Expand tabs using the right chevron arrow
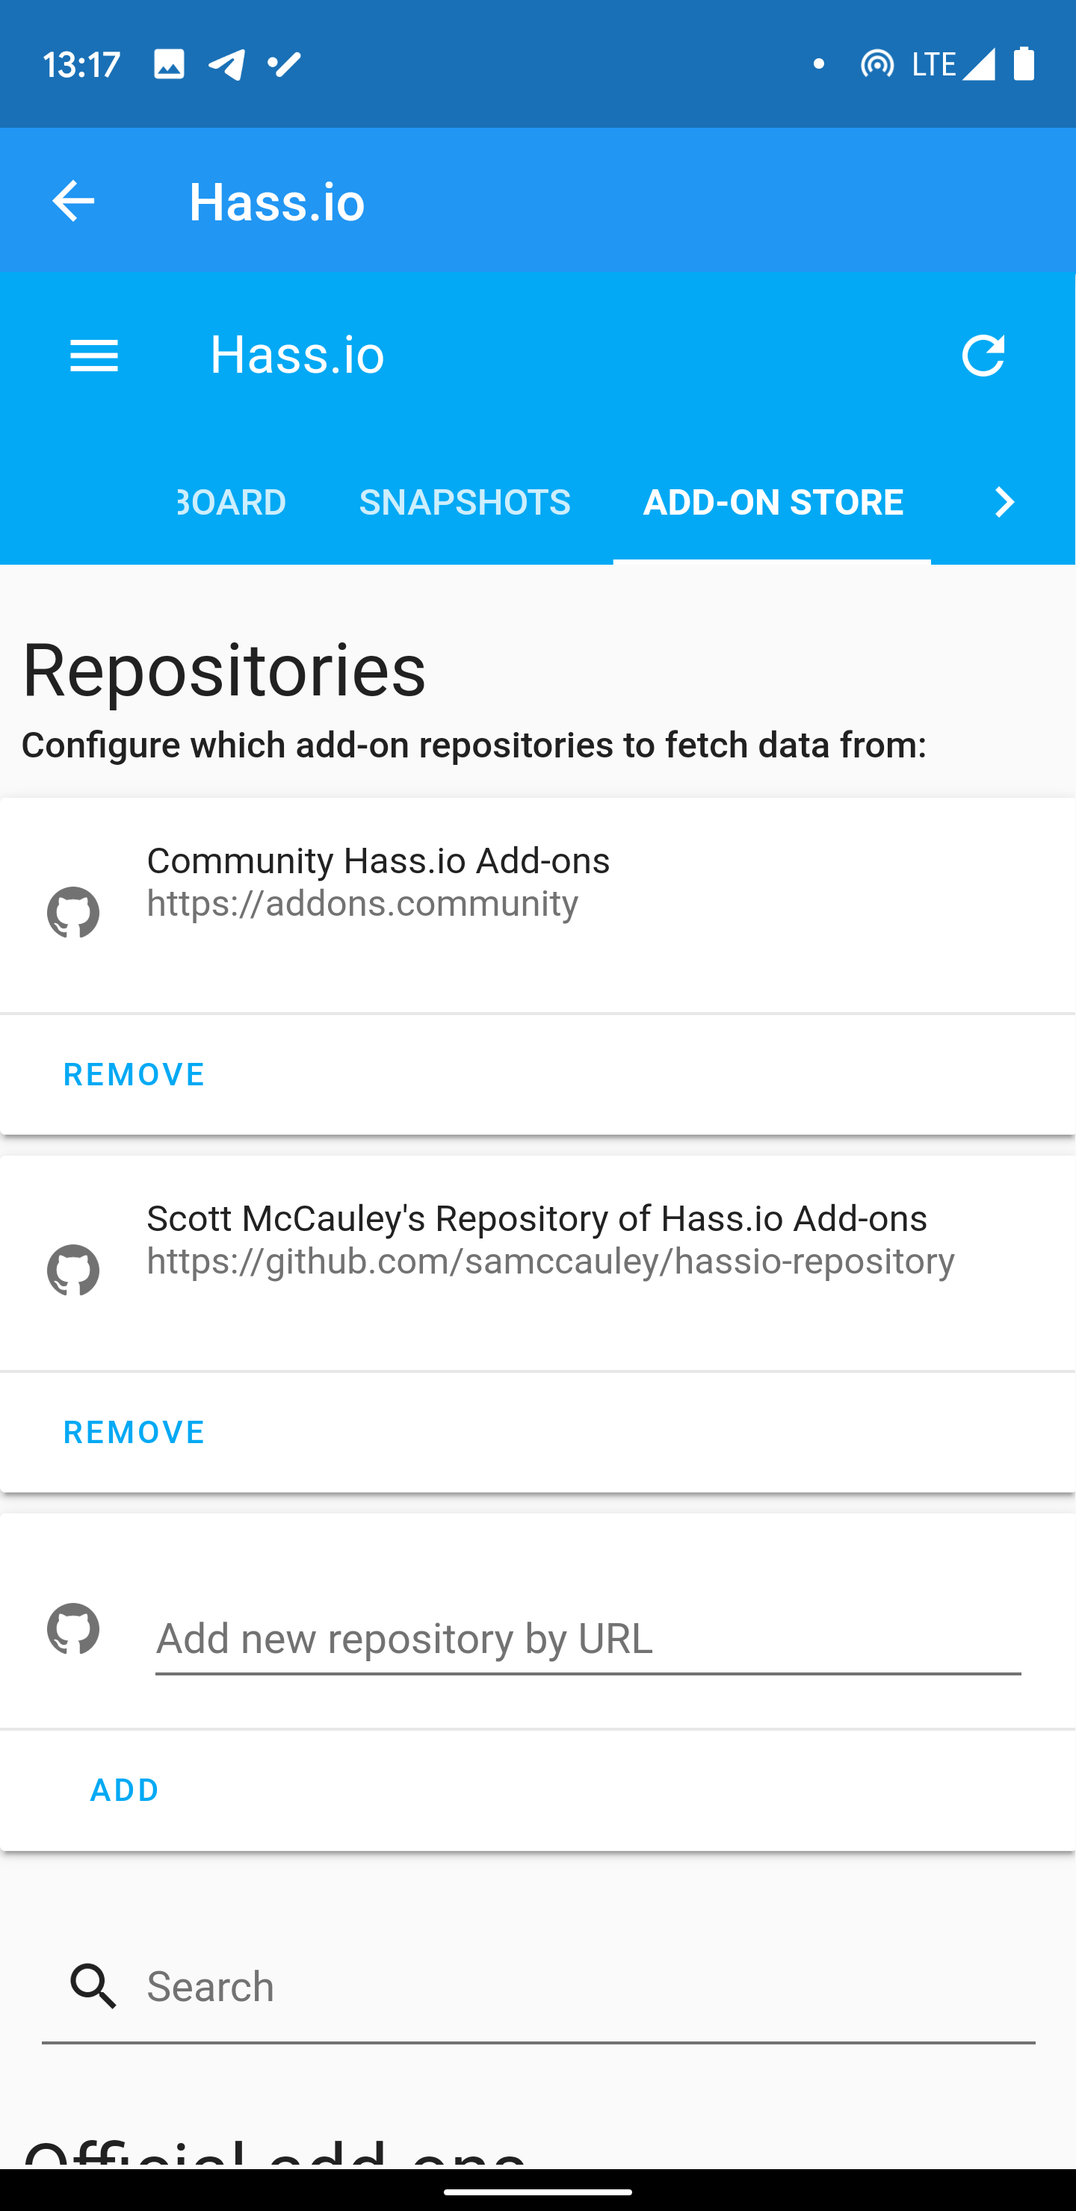 (1004, 502)
